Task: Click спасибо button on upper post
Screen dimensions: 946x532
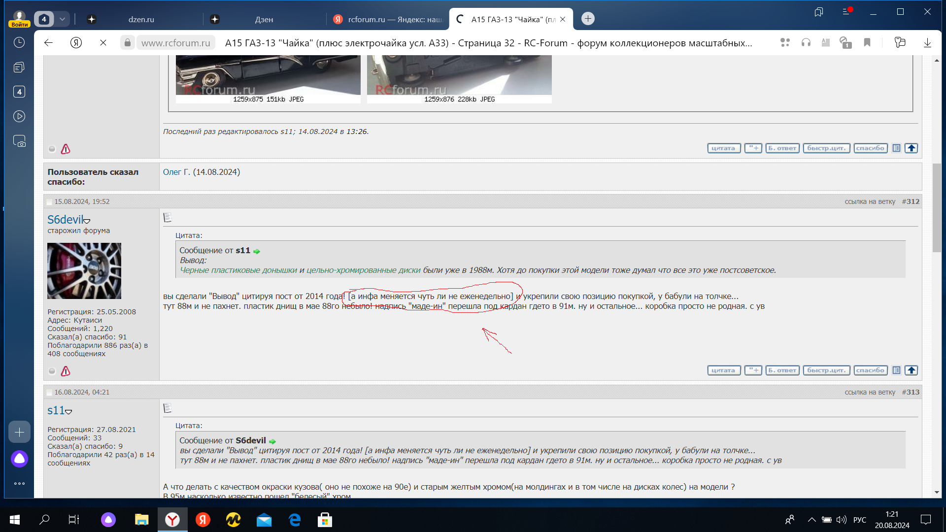Action: (x=870, y=148)
